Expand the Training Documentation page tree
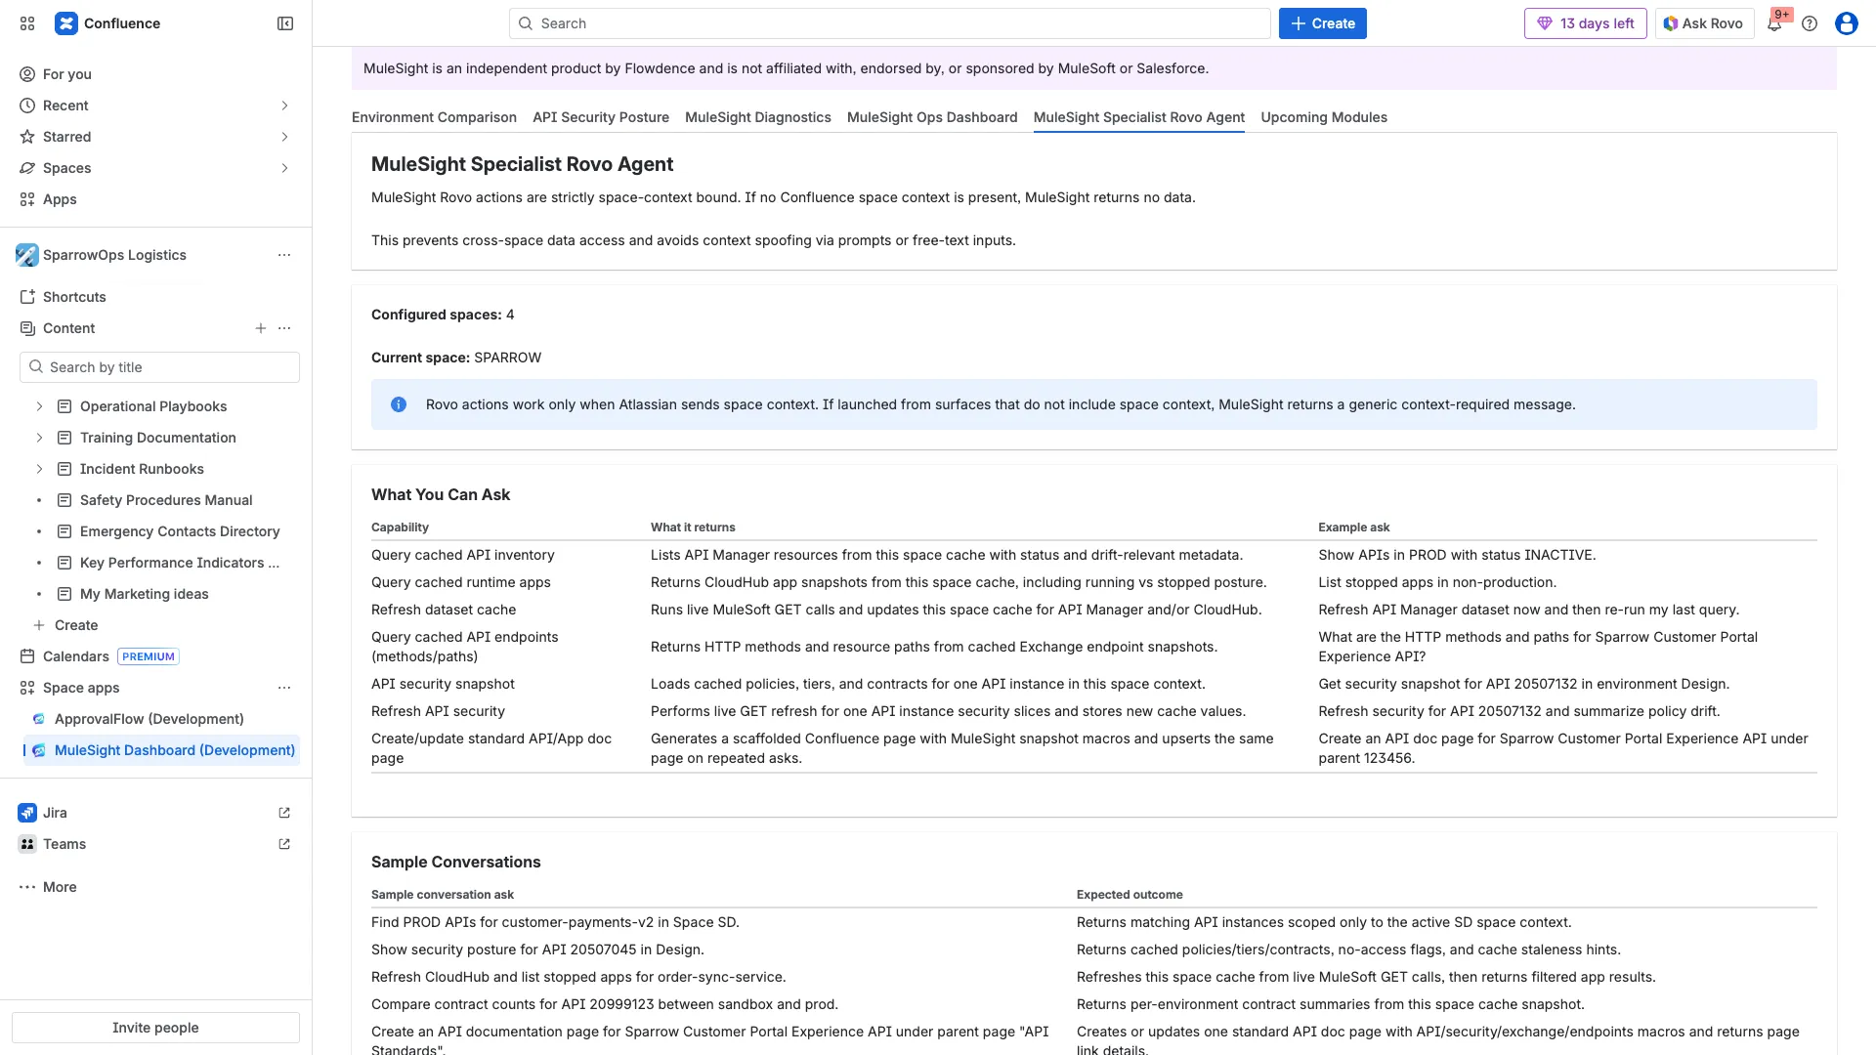Image resolution: width=1876 pixels, height=1055 pixels. point(39,438)
